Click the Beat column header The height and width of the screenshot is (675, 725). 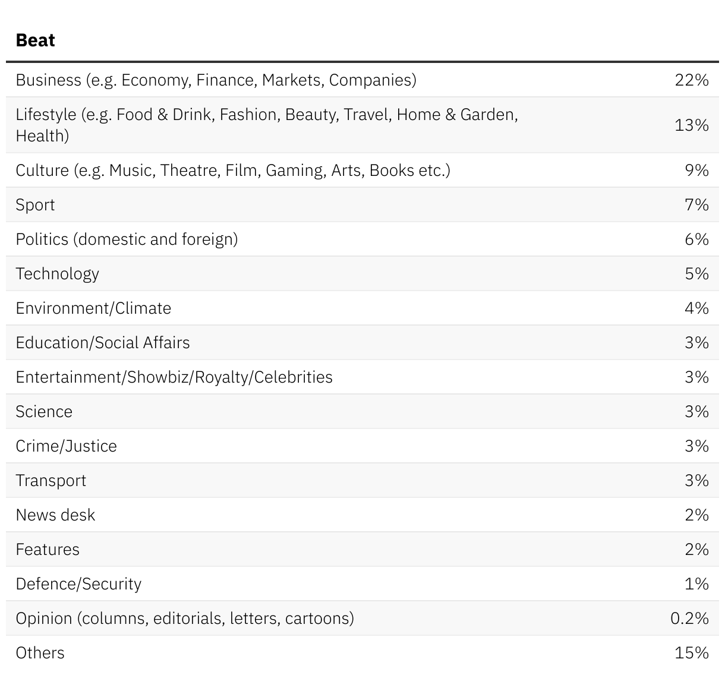click(x=36, y=40)
